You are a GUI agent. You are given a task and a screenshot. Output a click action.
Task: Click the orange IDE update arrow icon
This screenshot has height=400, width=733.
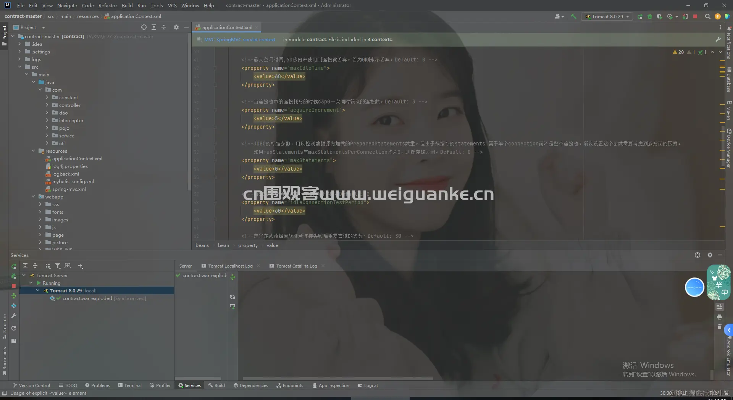point(717,16)
